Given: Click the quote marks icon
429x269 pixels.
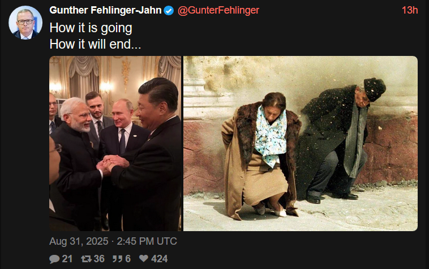Looking at the screenshot, I should tap(118, 259).
